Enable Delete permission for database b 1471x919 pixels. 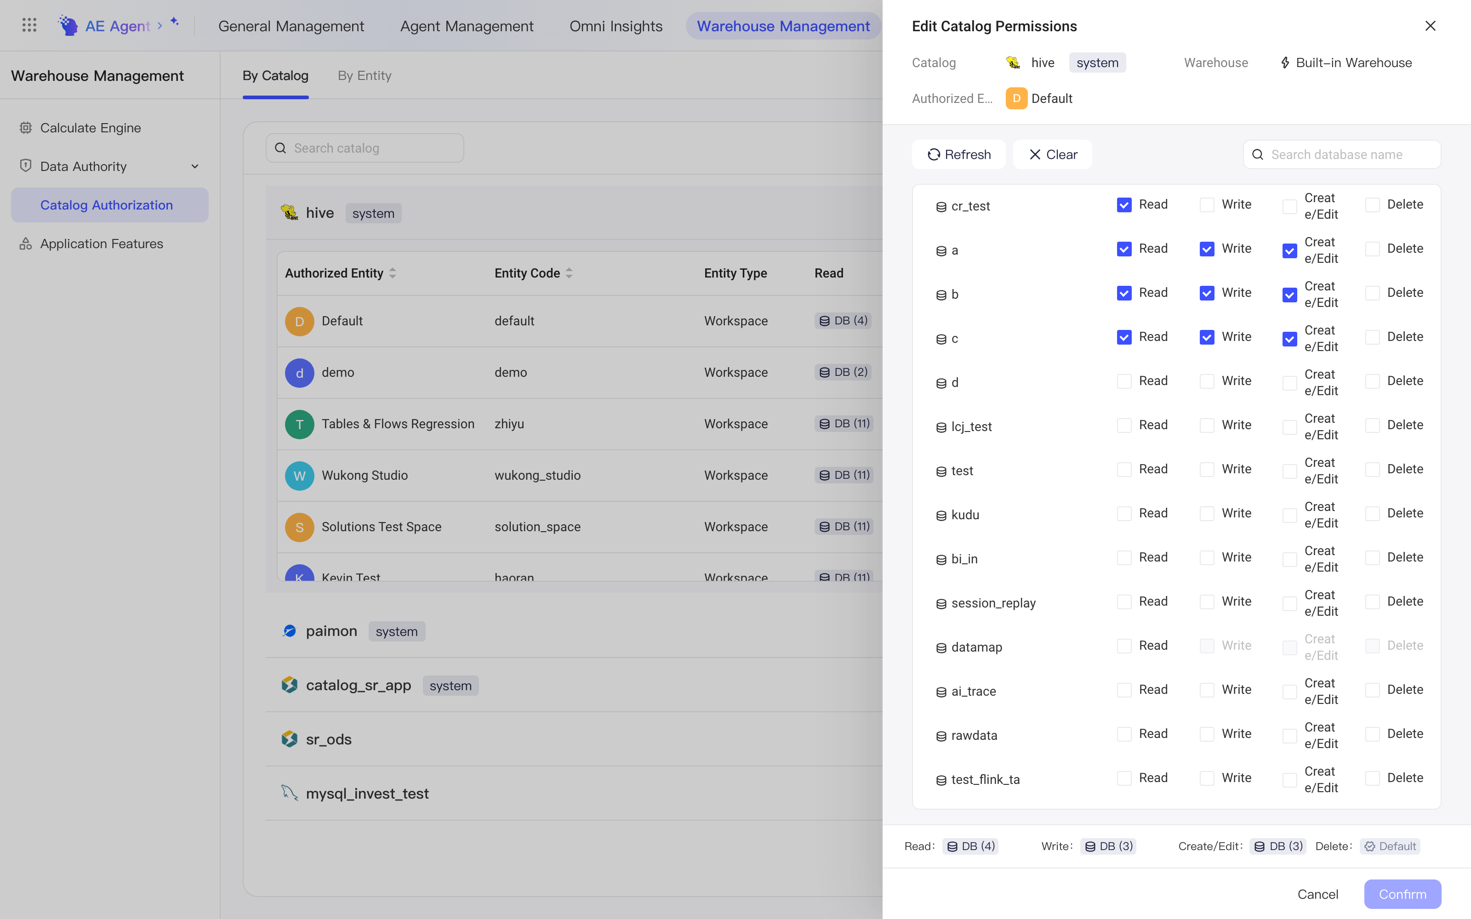pyautogui.click(x=1372, y=293)
